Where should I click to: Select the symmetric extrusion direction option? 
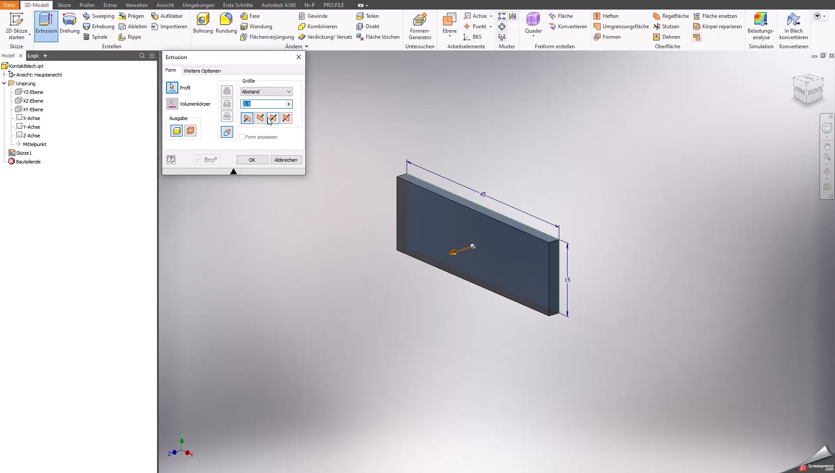(273, 118)
